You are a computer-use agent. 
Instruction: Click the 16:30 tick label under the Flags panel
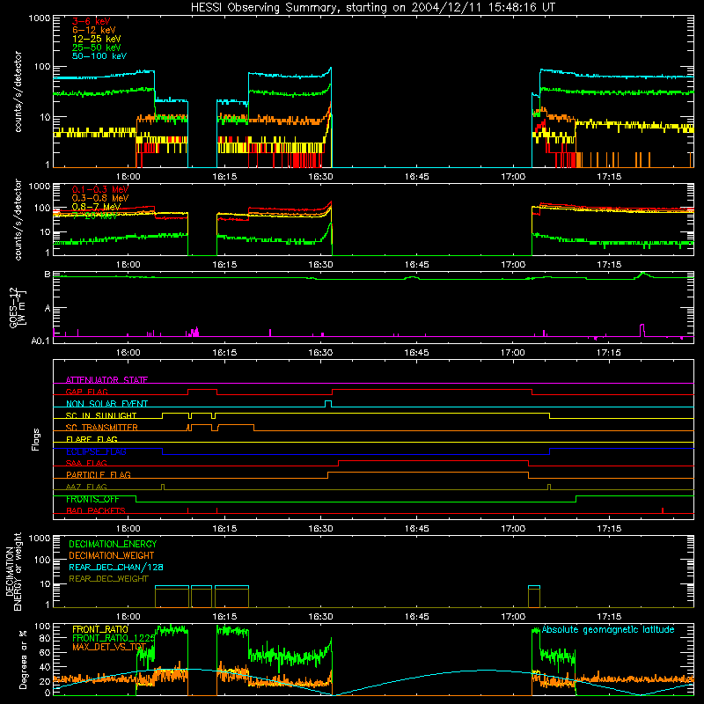(x=320, y=529)
